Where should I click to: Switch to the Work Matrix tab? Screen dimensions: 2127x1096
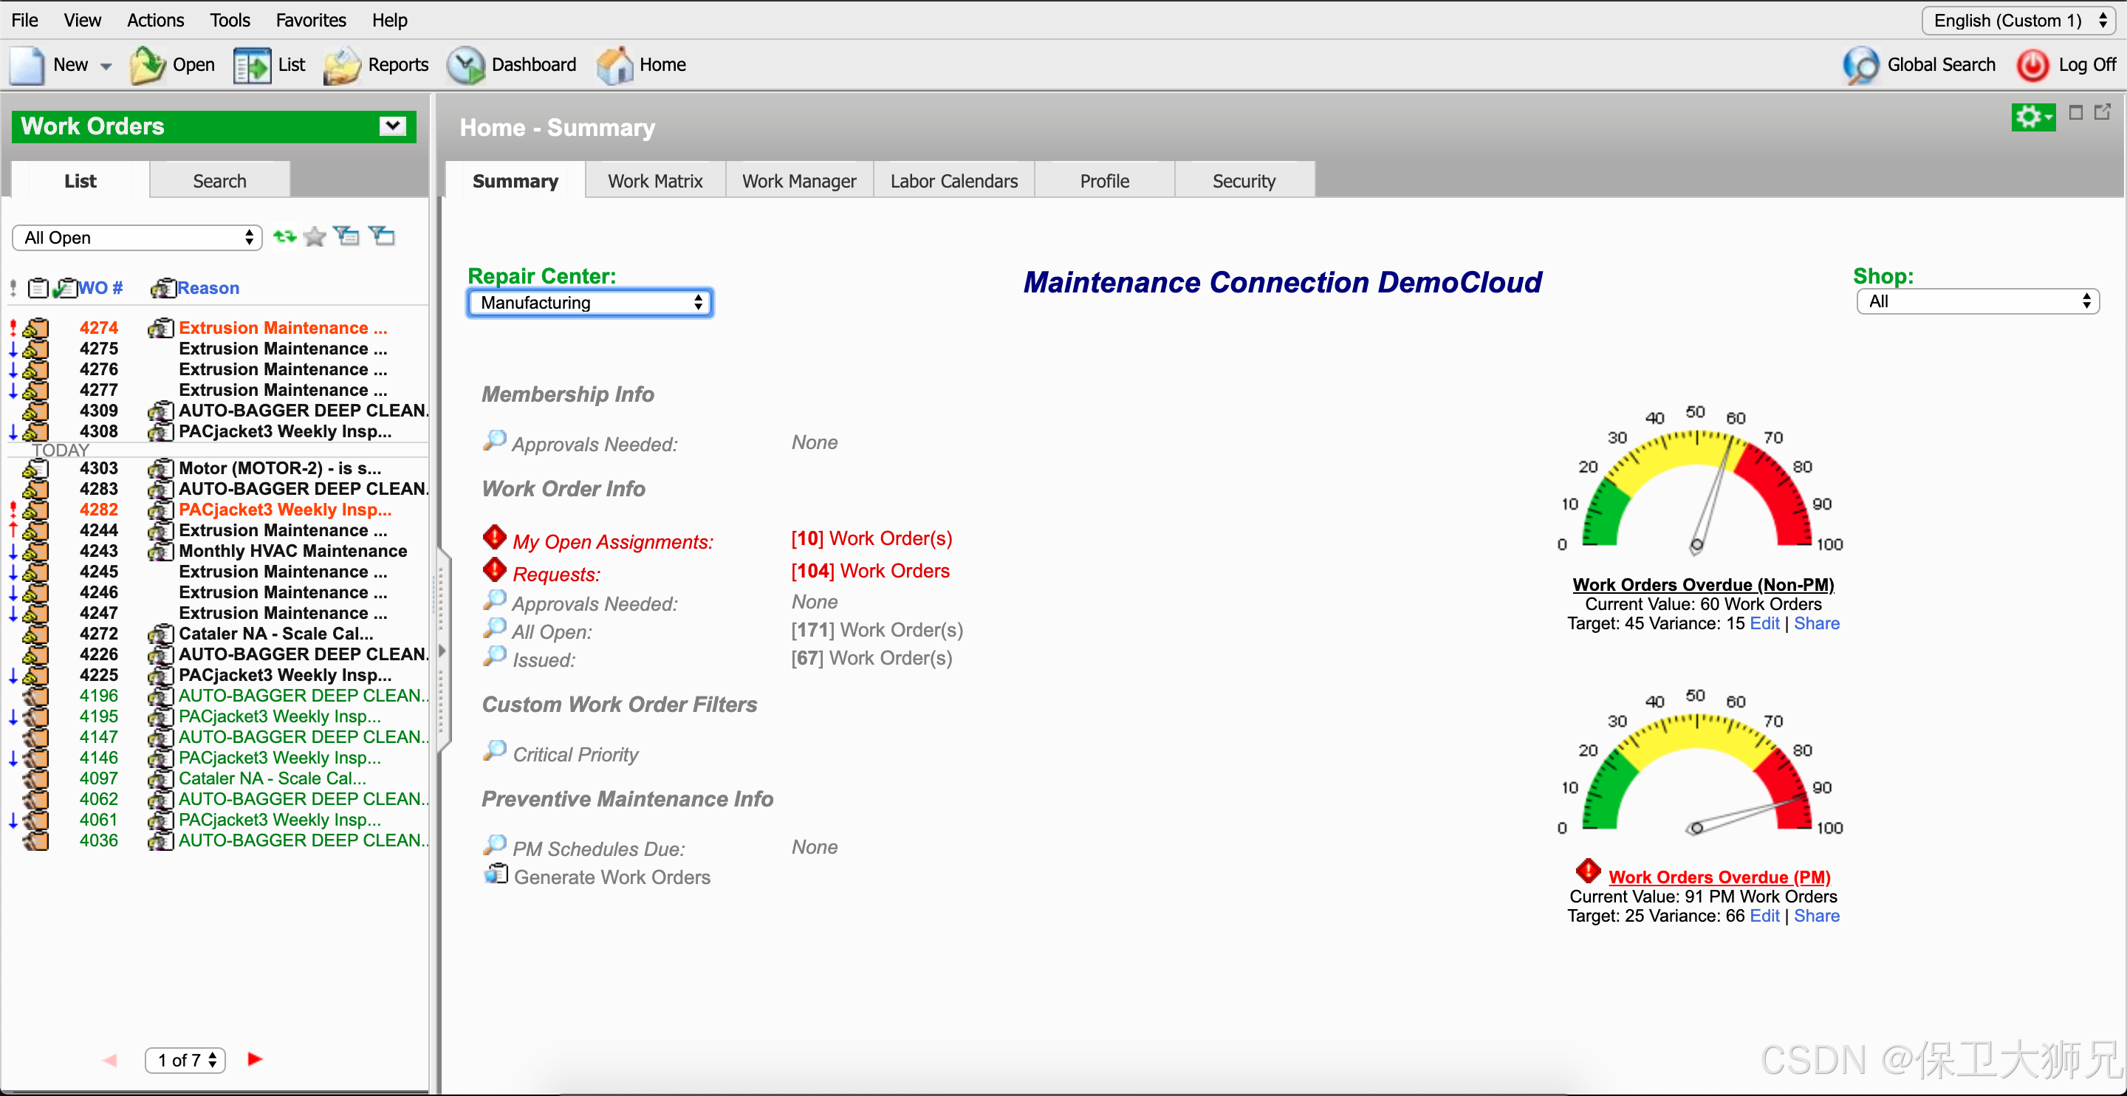pyautogui.click(x=655, y=181)
